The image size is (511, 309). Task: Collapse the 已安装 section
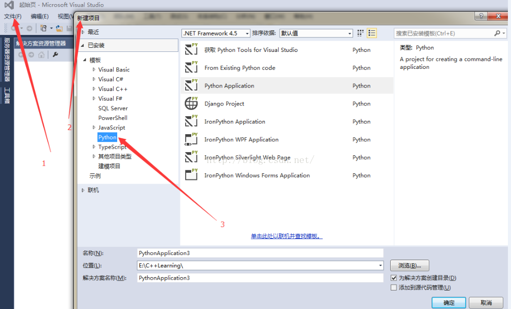83,45
